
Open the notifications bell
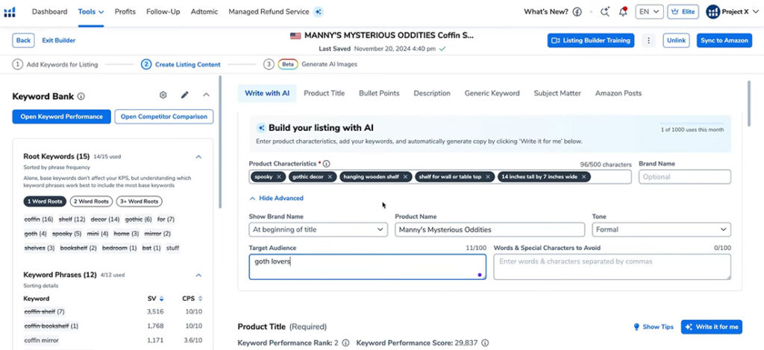(623, 12)
